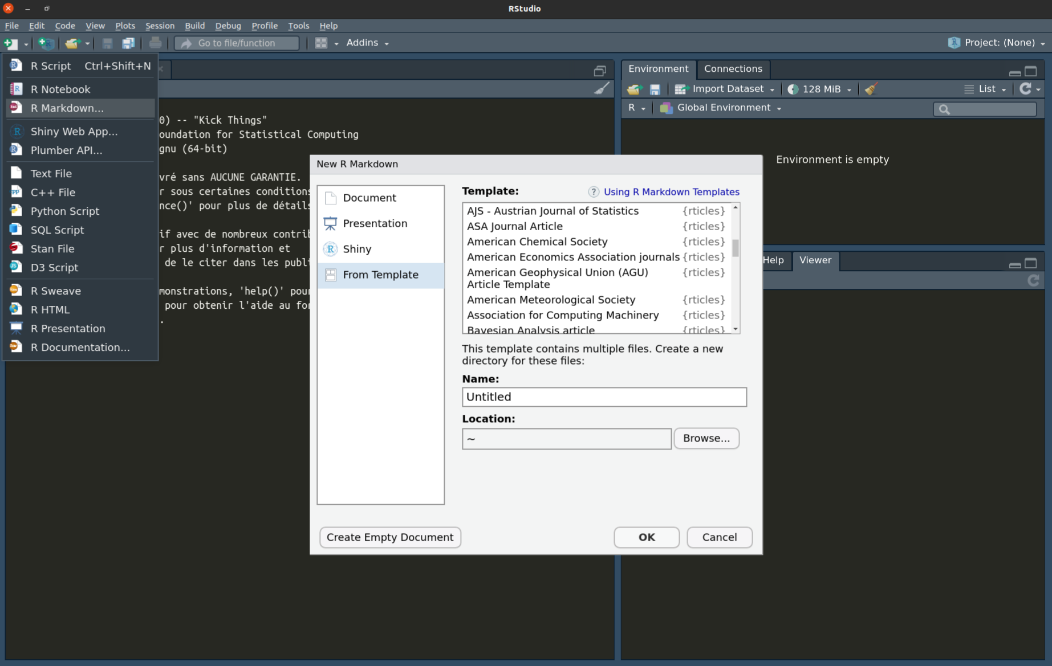Click the Load Workspace icon in Environment pane
This screenshot has width=1052, height=666.
tap(634, 89)
